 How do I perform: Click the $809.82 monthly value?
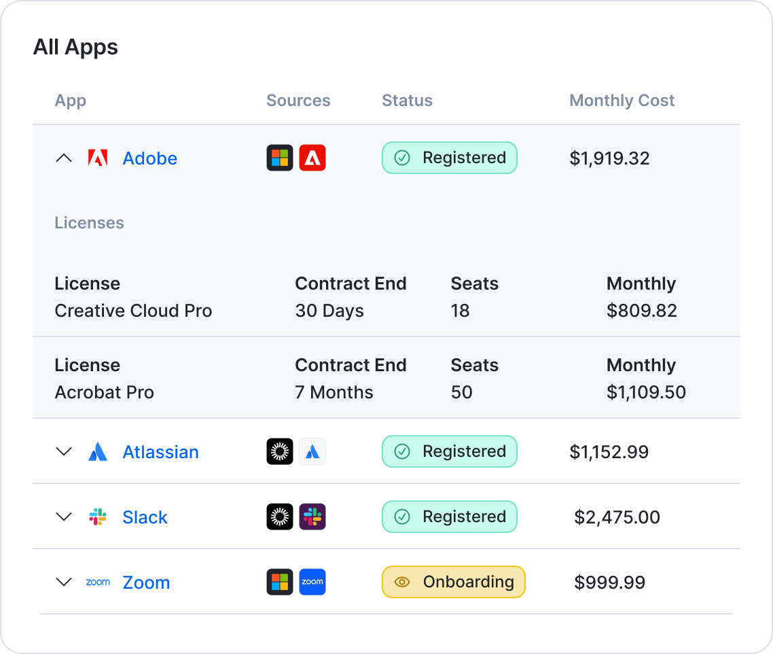(x=642, y=311)
